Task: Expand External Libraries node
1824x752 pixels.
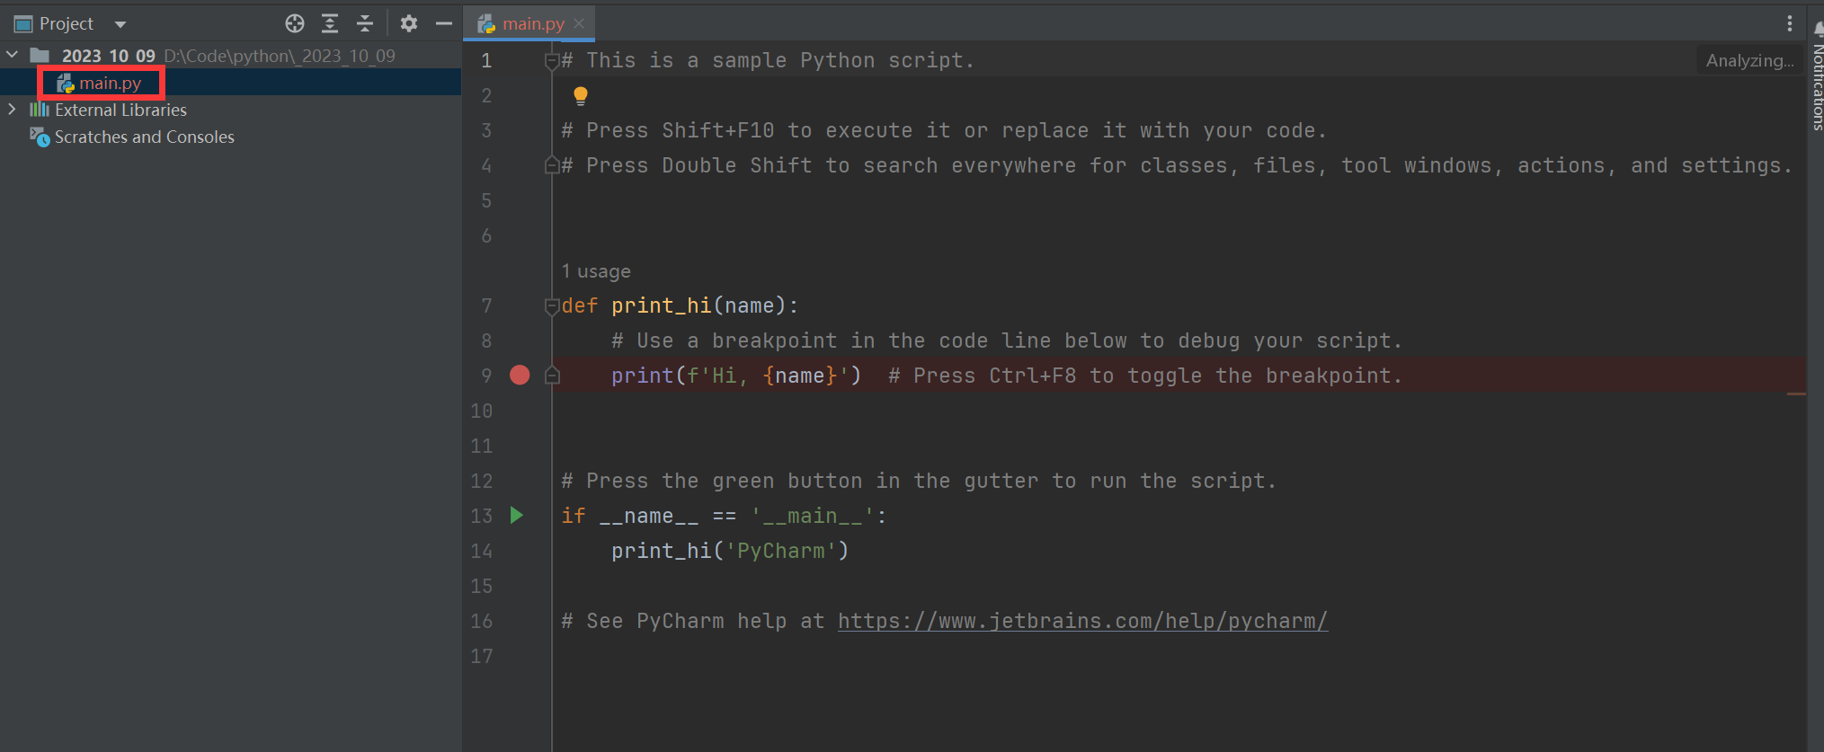Action: [13, 110]
